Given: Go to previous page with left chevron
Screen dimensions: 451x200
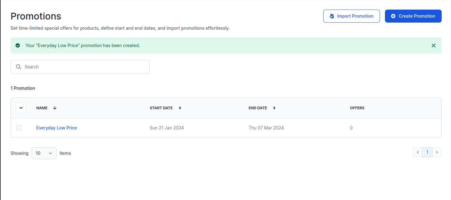Looking at the screenshot, I should pyautogui.click(x=418, y=152).
